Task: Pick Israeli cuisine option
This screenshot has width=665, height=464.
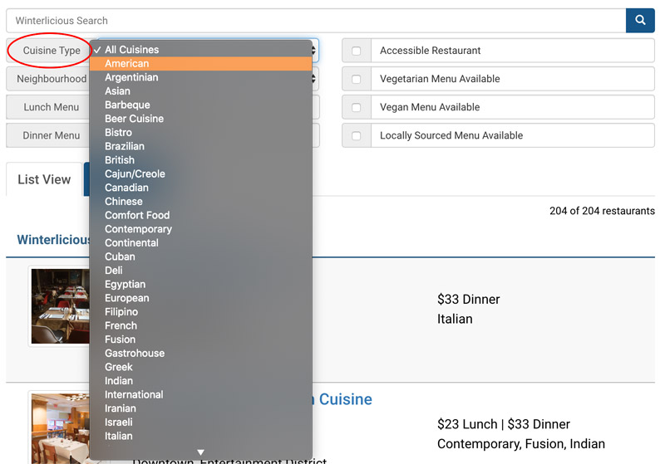Action: tap(201, 422)
